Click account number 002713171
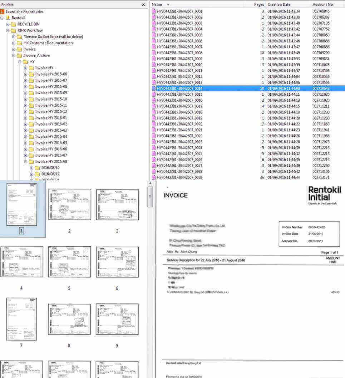The image size is (345, 378). click(321, 177)
